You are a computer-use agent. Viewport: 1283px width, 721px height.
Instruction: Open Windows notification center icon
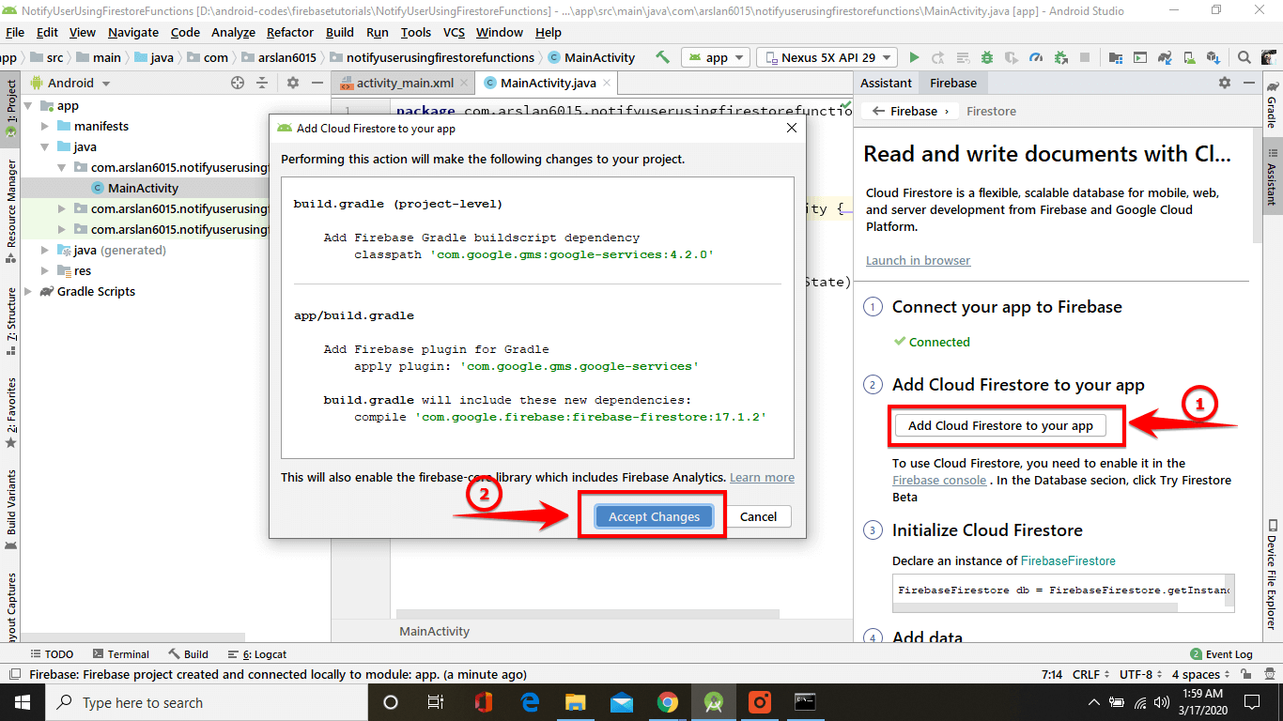pos(1251,702)
